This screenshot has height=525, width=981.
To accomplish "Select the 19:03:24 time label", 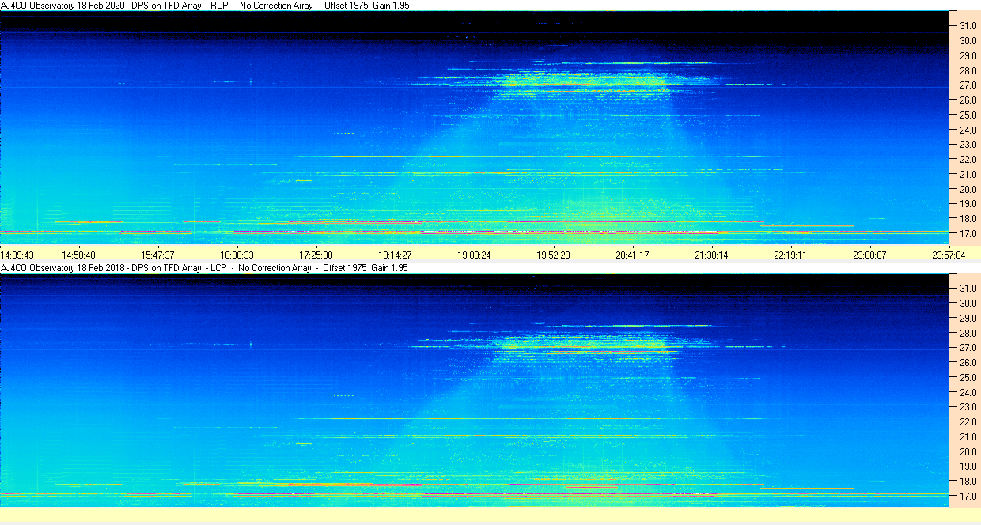I will pos(474,255).
